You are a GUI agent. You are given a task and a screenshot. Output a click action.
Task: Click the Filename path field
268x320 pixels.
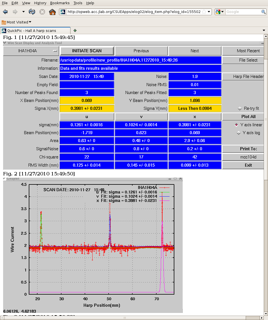[x=140, y=60]
